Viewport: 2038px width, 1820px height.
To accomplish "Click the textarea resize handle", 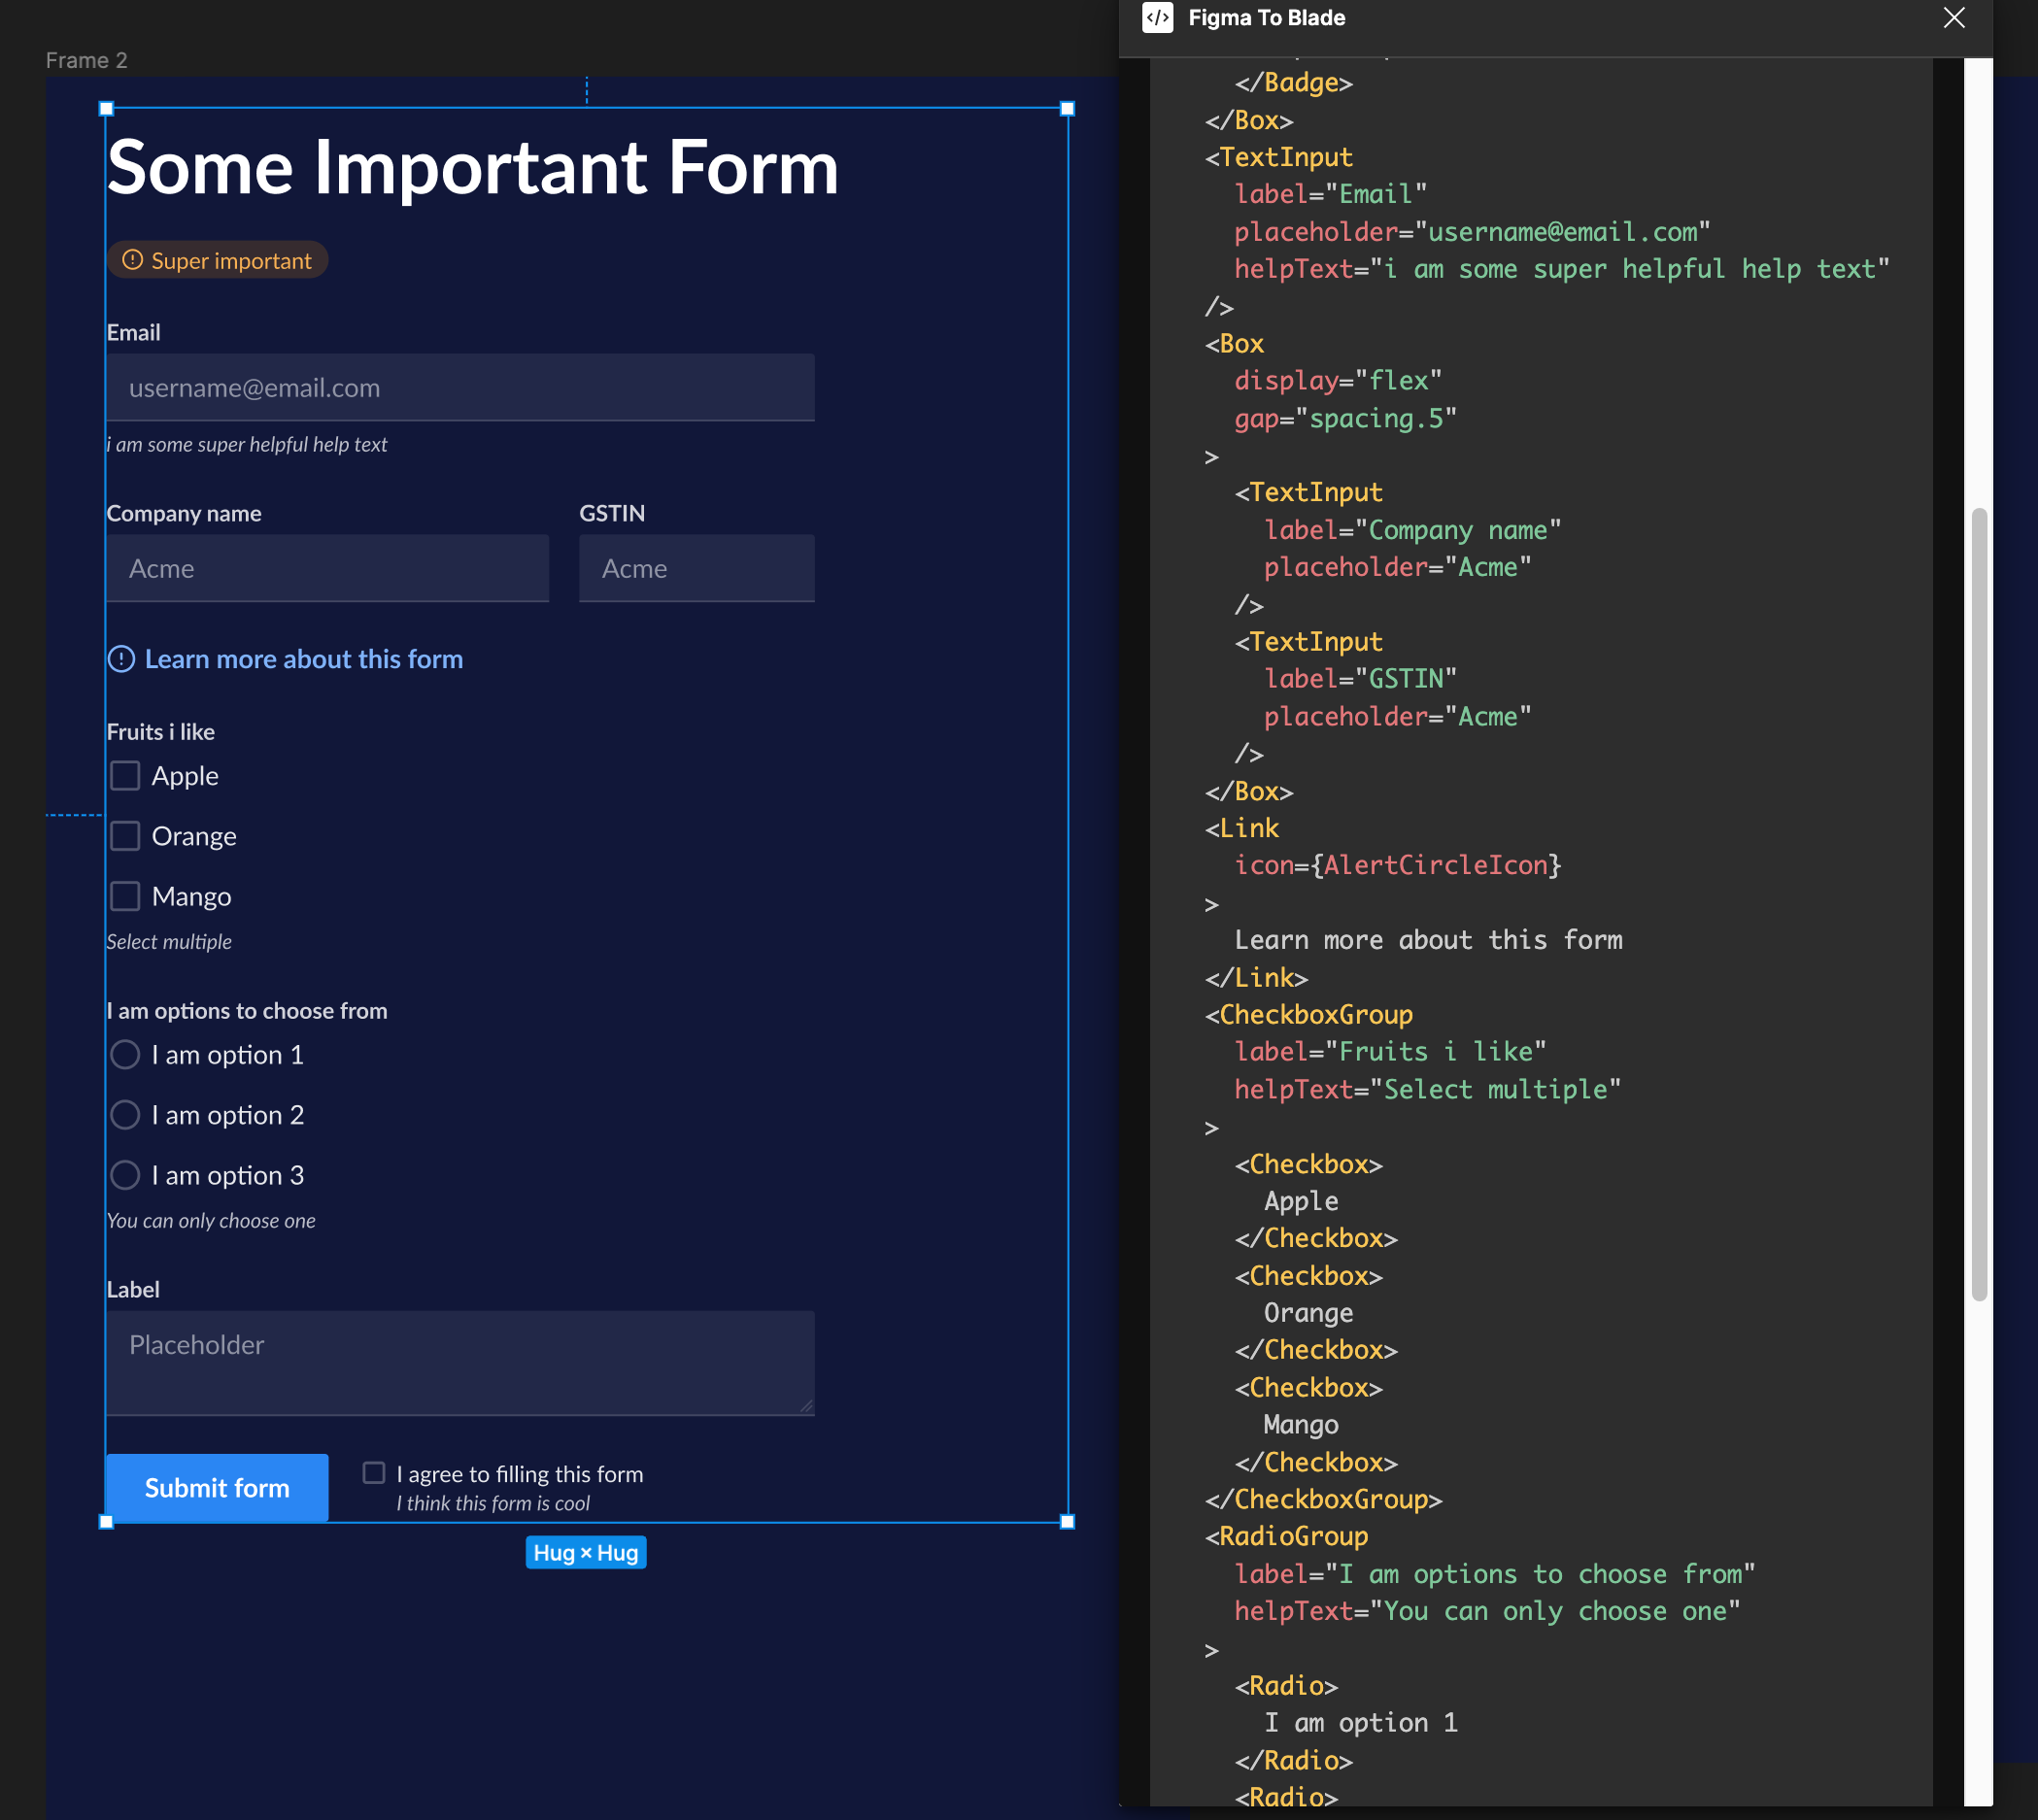I will [806, 1406].
